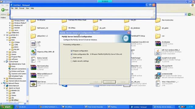
Task: Open the libs folder icon
Action: tap(95, 21)
